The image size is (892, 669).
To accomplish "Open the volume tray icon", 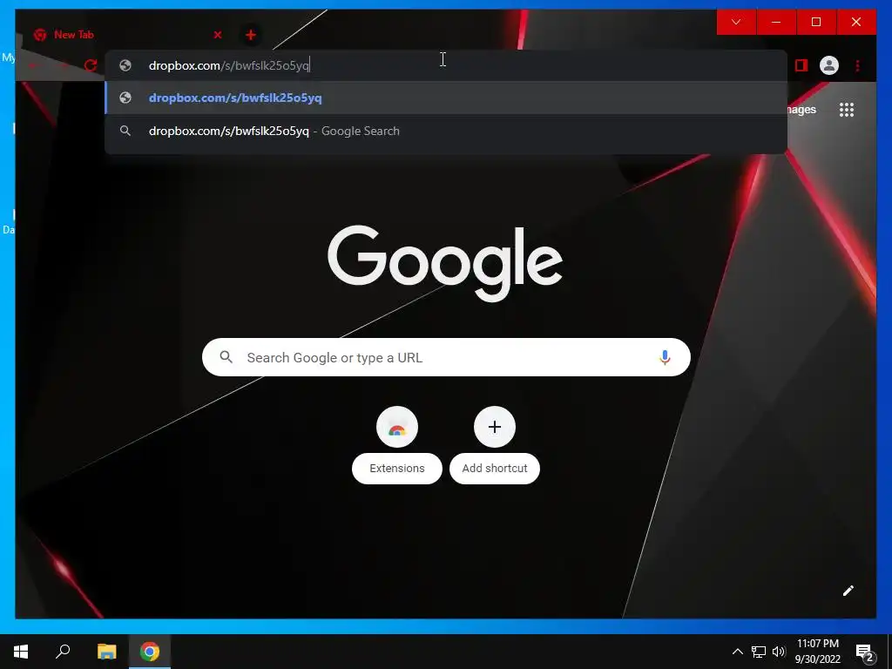I will (x=779, y=652).
